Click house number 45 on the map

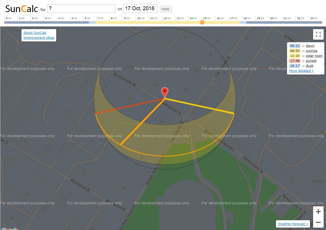point(124,188)
